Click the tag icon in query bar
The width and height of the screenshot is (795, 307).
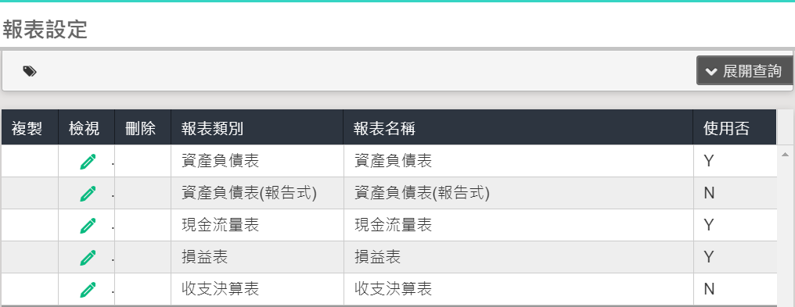click(30, 71)
